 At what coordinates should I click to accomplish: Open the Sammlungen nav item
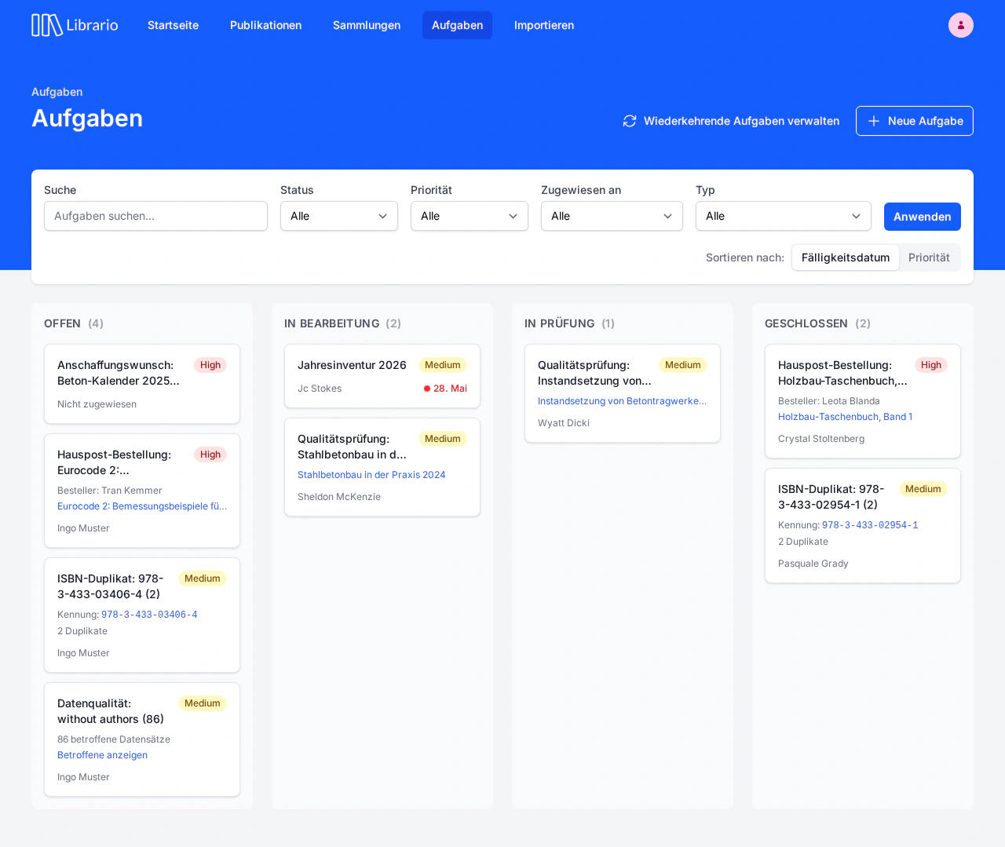367,25
